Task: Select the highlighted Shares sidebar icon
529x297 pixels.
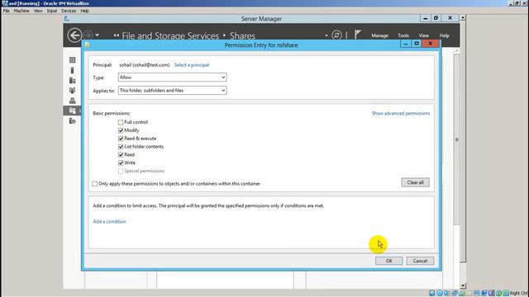Action: click(x=72, y=111)
